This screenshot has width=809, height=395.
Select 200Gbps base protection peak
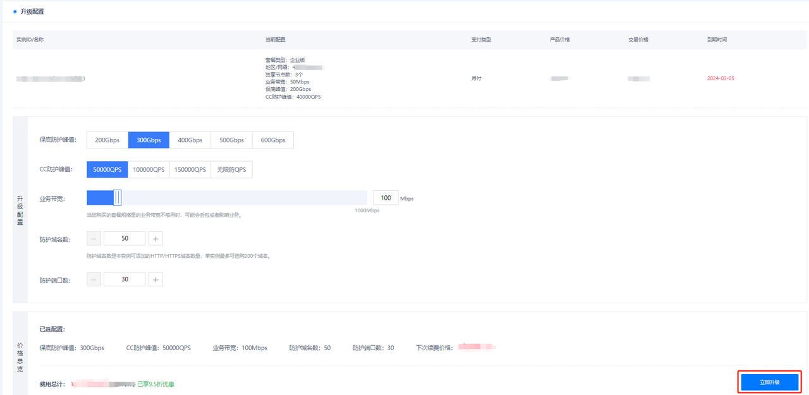107,140
